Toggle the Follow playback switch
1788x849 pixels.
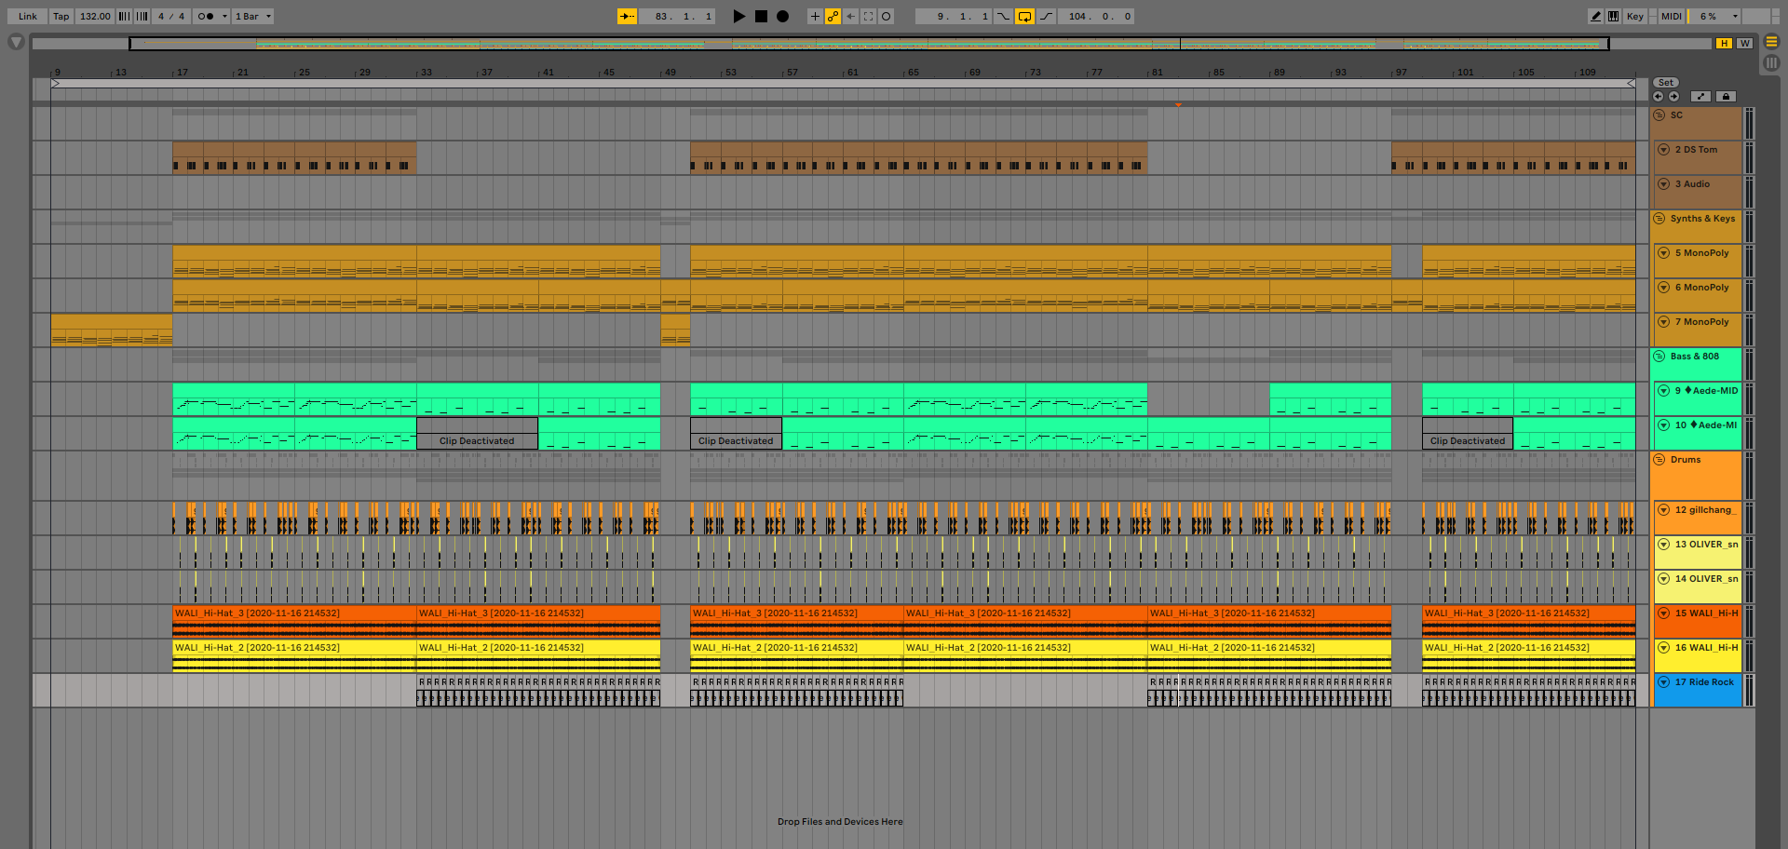628,17
